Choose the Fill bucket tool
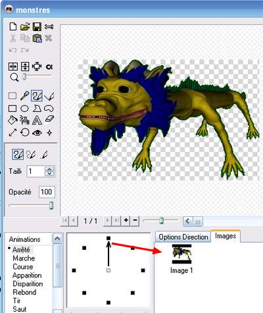263x313 pixels. pos(12,120)
